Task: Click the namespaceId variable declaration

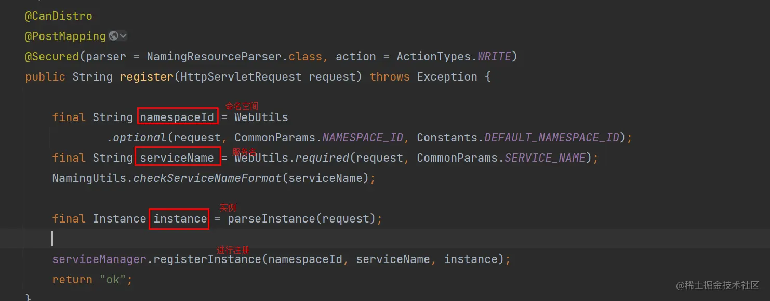Action: pos(177,117)
